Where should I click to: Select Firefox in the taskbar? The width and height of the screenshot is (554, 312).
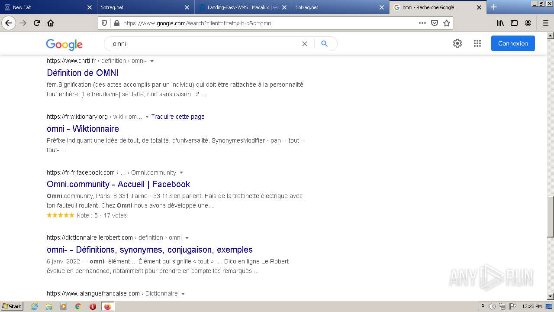[x=107, y=306]
